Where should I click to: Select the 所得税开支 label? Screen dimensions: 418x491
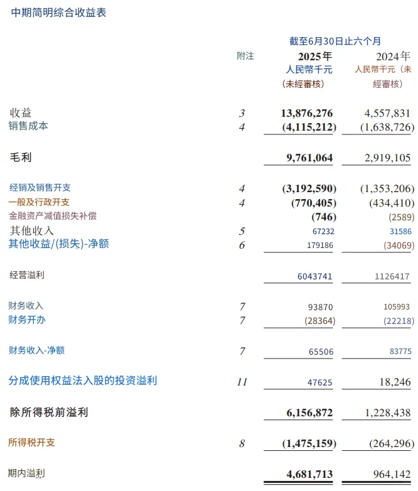point(31,443)
